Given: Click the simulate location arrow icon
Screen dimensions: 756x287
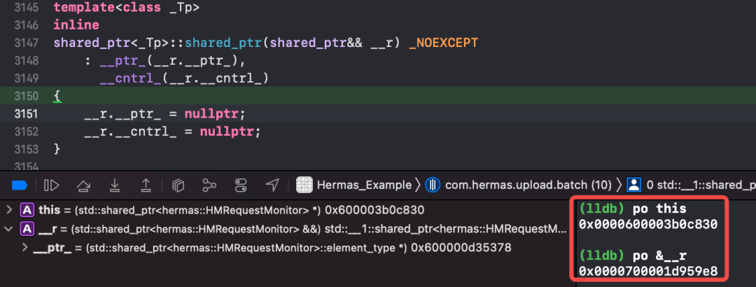Looking at the screenshot, I should tap(272, 185).
